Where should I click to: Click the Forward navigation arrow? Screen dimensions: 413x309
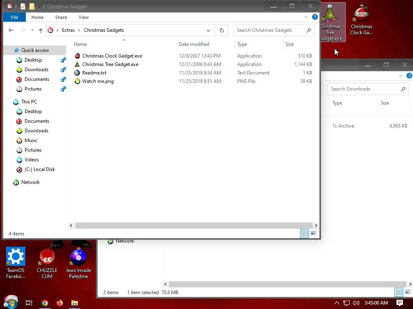pyautogui.click(x=23, y=30)
